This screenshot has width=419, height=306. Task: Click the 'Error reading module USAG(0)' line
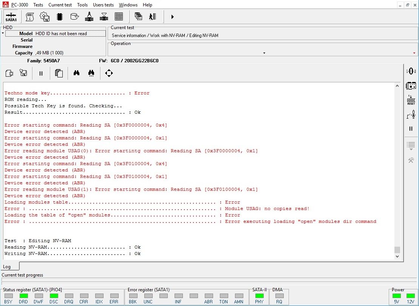coord(131,151)
